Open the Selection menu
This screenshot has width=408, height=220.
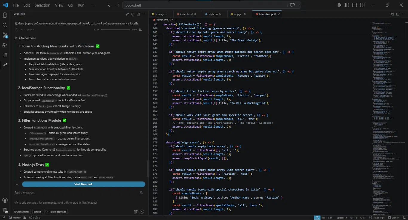click(42, 5)
